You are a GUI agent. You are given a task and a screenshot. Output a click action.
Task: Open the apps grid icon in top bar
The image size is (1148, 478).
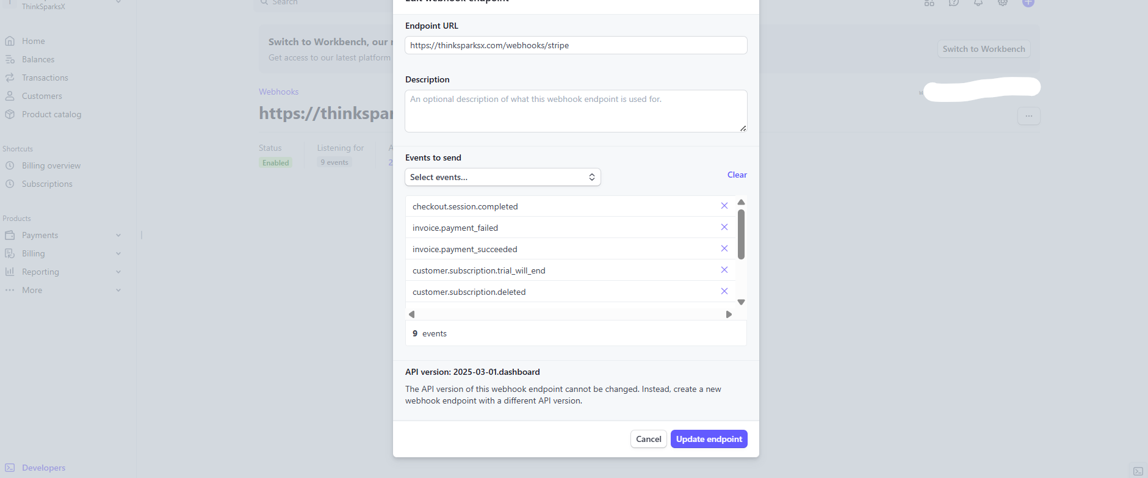pyautogui.click(x=929, y=2)
